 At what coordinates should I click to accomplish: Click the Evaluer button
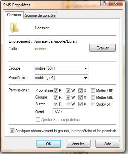tap(103, 48)
